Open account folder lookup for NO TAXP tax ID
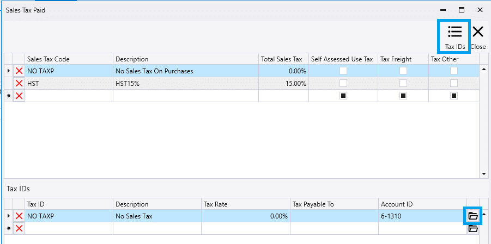491x244 pixels. click(473, 216)
